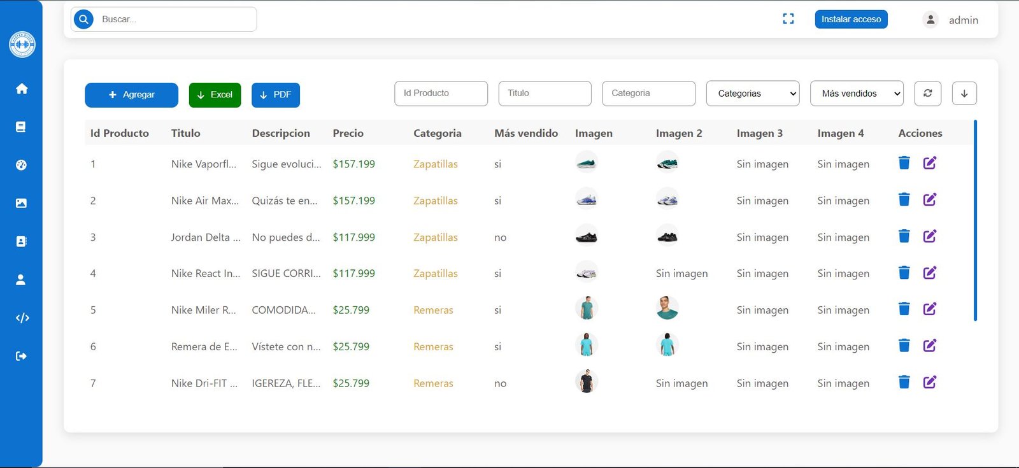Delete product 1 with trash icon
The image size is (1019, 468).
(x=904, y=163)
